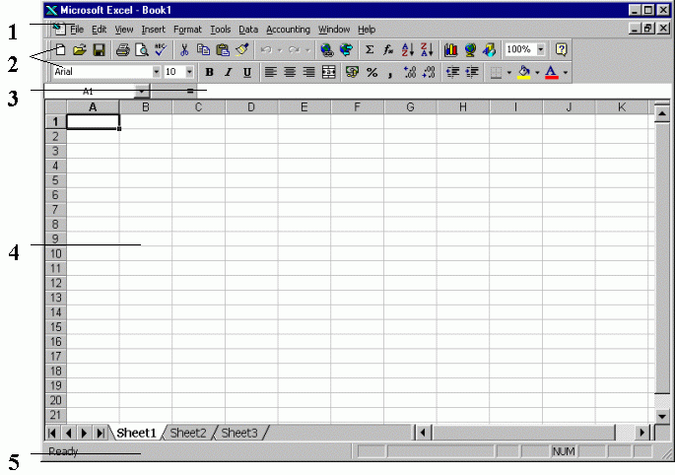Open the Paste Function fx icon

coord(388,50)
